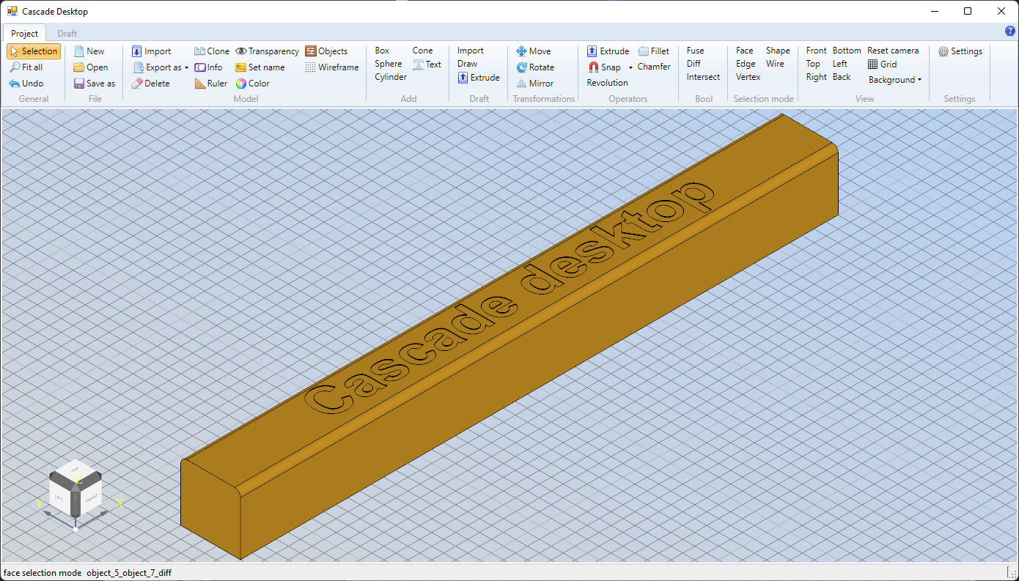Select the engraved Cascade desktop bar model
Viewport: 1019px width, 581px height.
coord(509,337)
